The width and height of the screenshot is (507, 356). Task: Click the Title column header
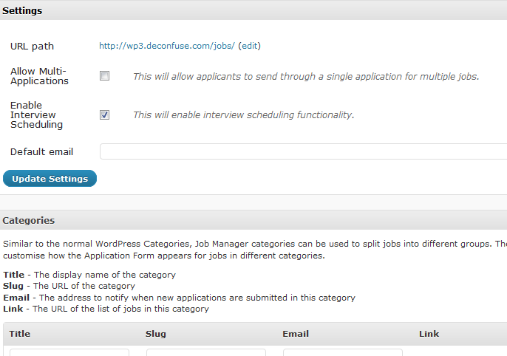[x=20, y=334]
